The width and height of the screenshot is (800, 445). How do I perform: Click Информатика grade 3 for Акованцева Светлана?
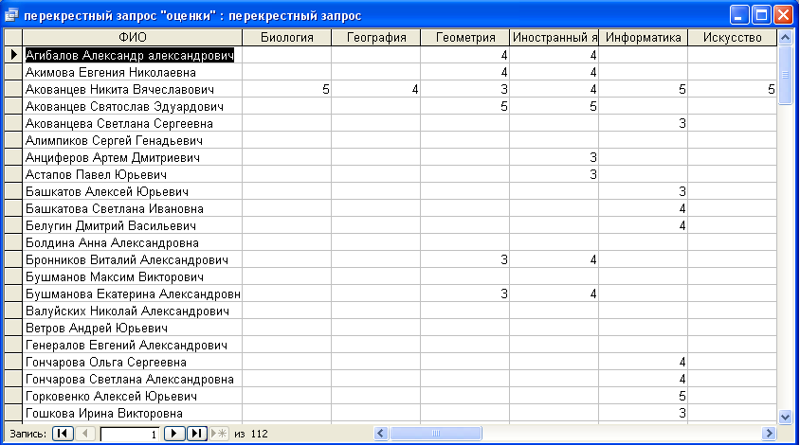pos(644,123)
